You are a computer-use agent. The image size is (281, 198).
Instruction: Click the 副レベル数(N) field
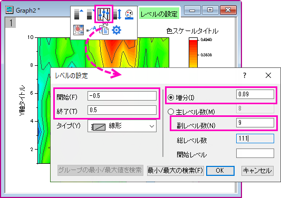(255, 123)
